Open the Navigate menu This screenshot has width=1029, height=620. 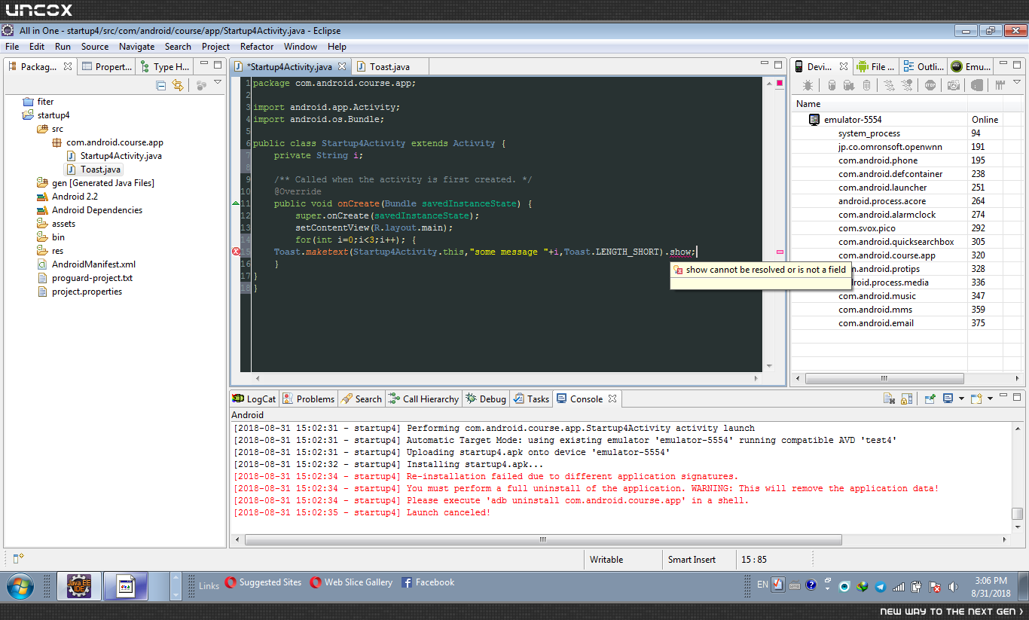pyautogui.click(x=136, y=46)
